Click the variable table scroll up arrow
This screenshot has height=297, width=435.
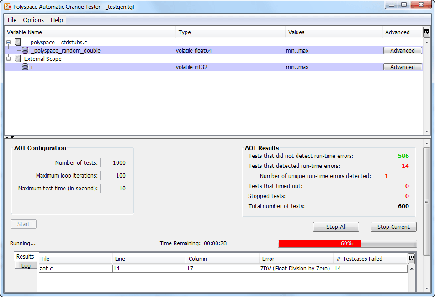point(427,42)
